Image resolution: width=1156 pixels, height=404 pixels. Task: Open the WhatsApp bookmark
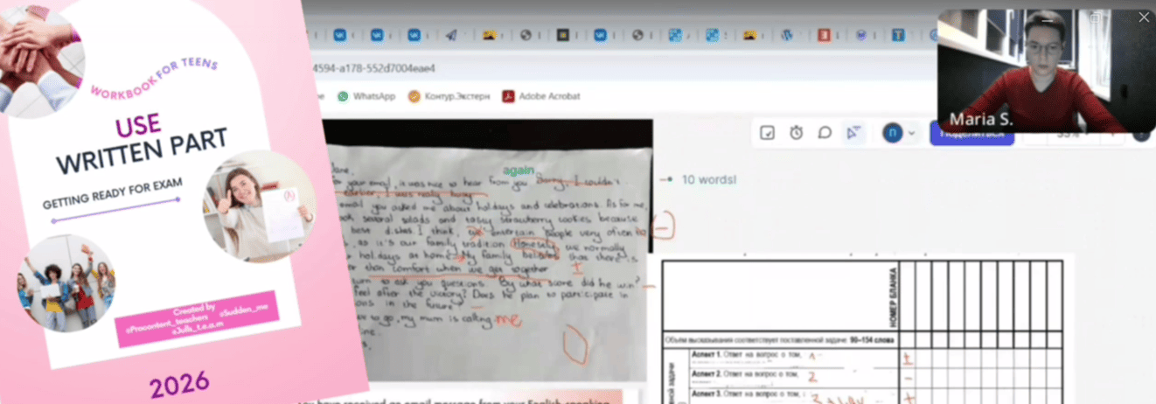366,96
